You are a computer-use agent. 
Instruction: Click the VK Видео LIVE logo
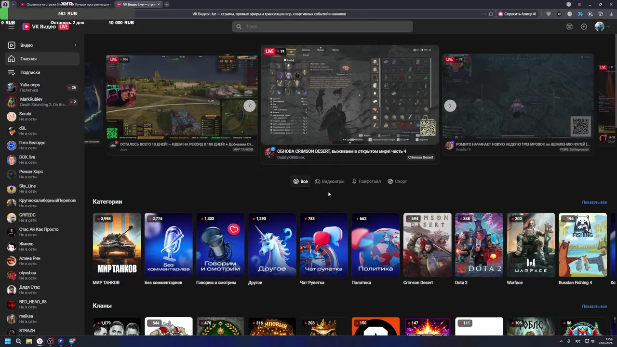46,27
